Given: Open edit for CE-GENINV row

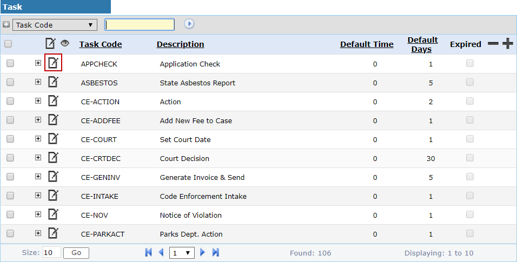Looking at the screenshot, I should click(53, 176).
